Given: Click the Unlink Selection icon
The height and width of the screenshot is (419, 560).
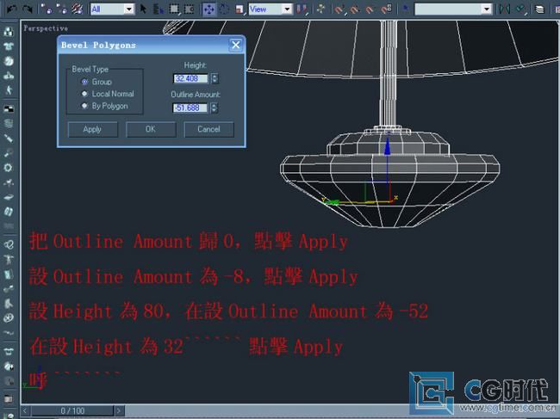Looking at the screenshot, I should pos(61,9).
